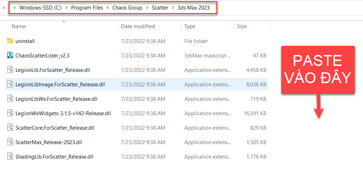
Task: Go to Windows-SSD (C:) in address bar
Action: tap(41, 8)
